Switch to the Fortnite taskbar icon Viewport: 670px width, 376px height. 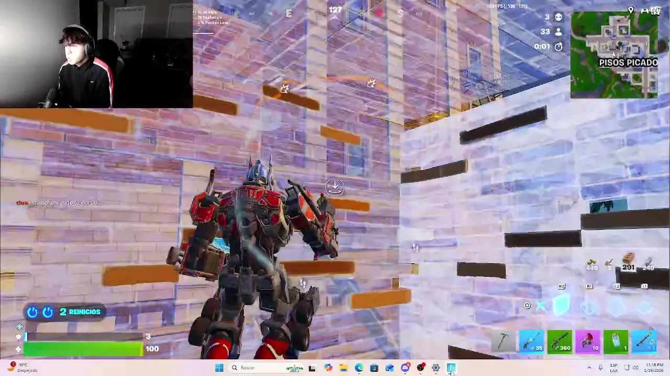pos(451,368)
